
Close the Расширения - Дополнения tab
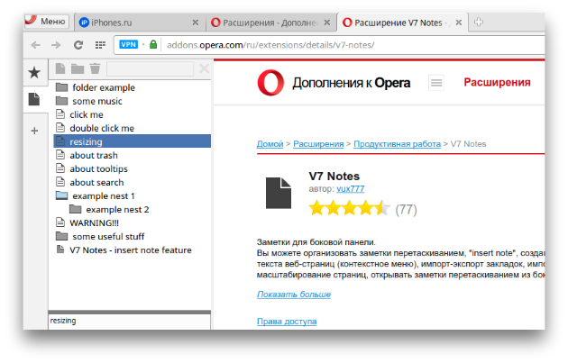click(x=326, y=23)
